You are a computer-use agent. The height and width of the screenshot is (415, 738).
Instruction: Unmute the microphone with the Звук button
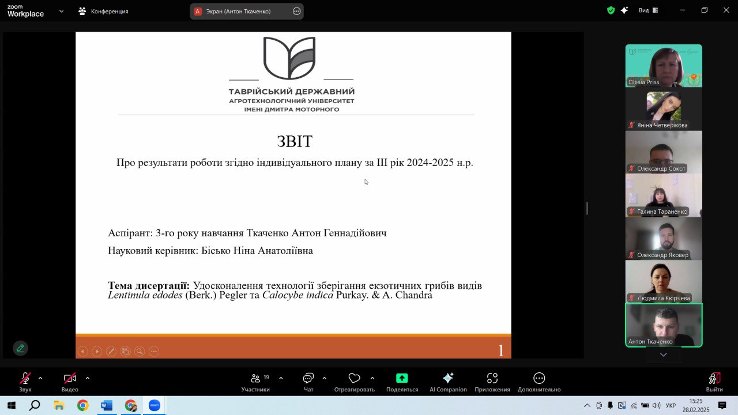[x=25, y=382]
